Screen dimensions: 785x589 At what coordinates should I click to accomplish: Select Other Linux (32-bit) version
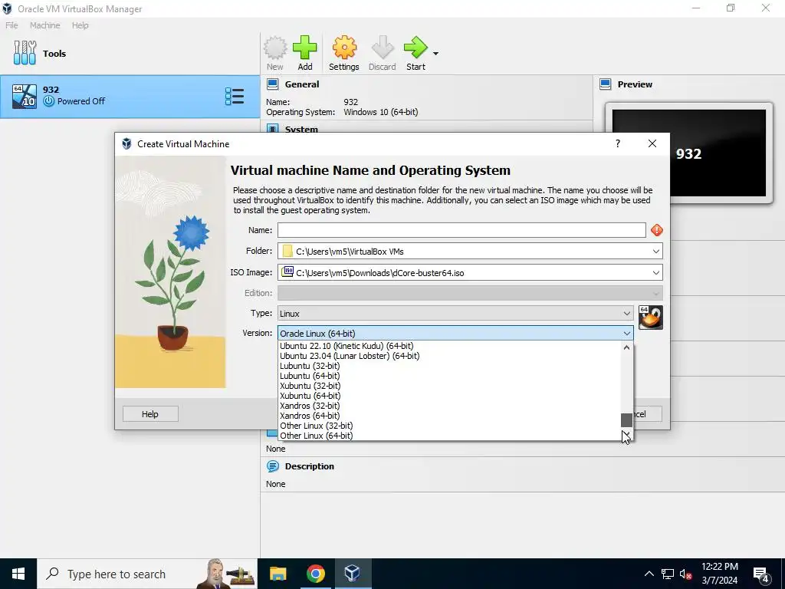(316, 426)
